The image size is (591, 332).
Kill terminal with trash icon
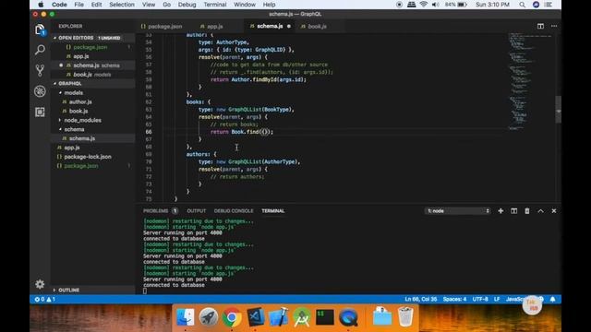[x=527, y=211]
